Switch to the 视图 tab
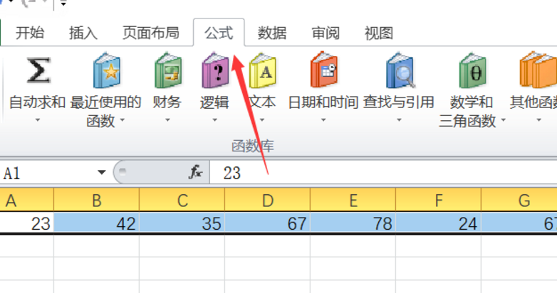The height and width of the screenshot is (293, 557). click(379, 33)
